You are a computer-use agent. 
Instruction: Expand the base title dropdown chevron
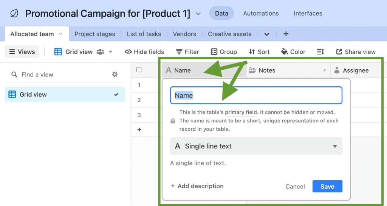click(198, 14)
